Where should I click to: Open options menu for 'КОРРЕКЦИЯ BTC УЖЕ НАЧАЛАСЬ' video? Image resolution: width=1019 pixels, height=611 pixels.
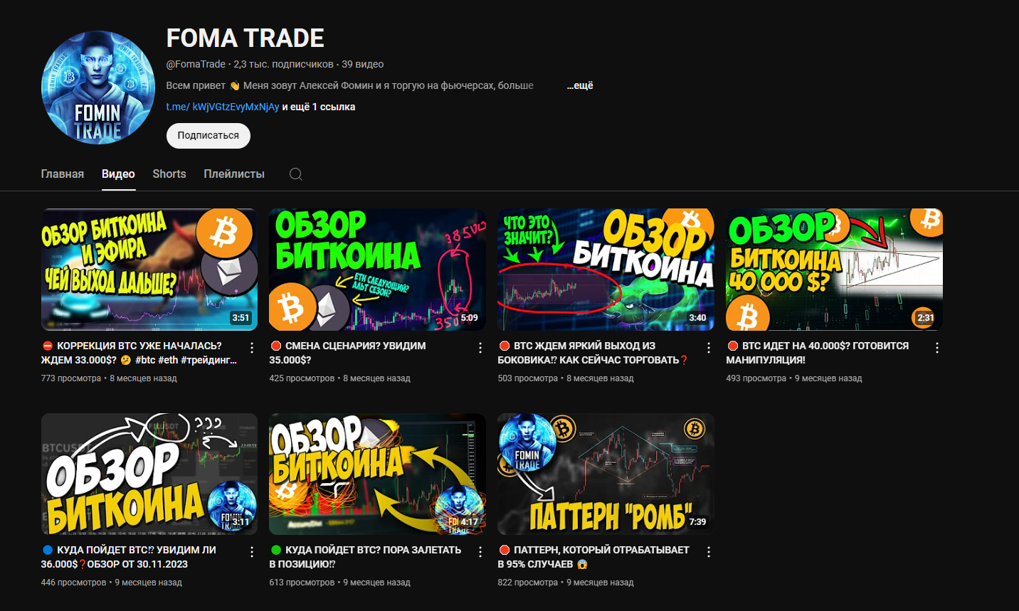tap(252, 348)
